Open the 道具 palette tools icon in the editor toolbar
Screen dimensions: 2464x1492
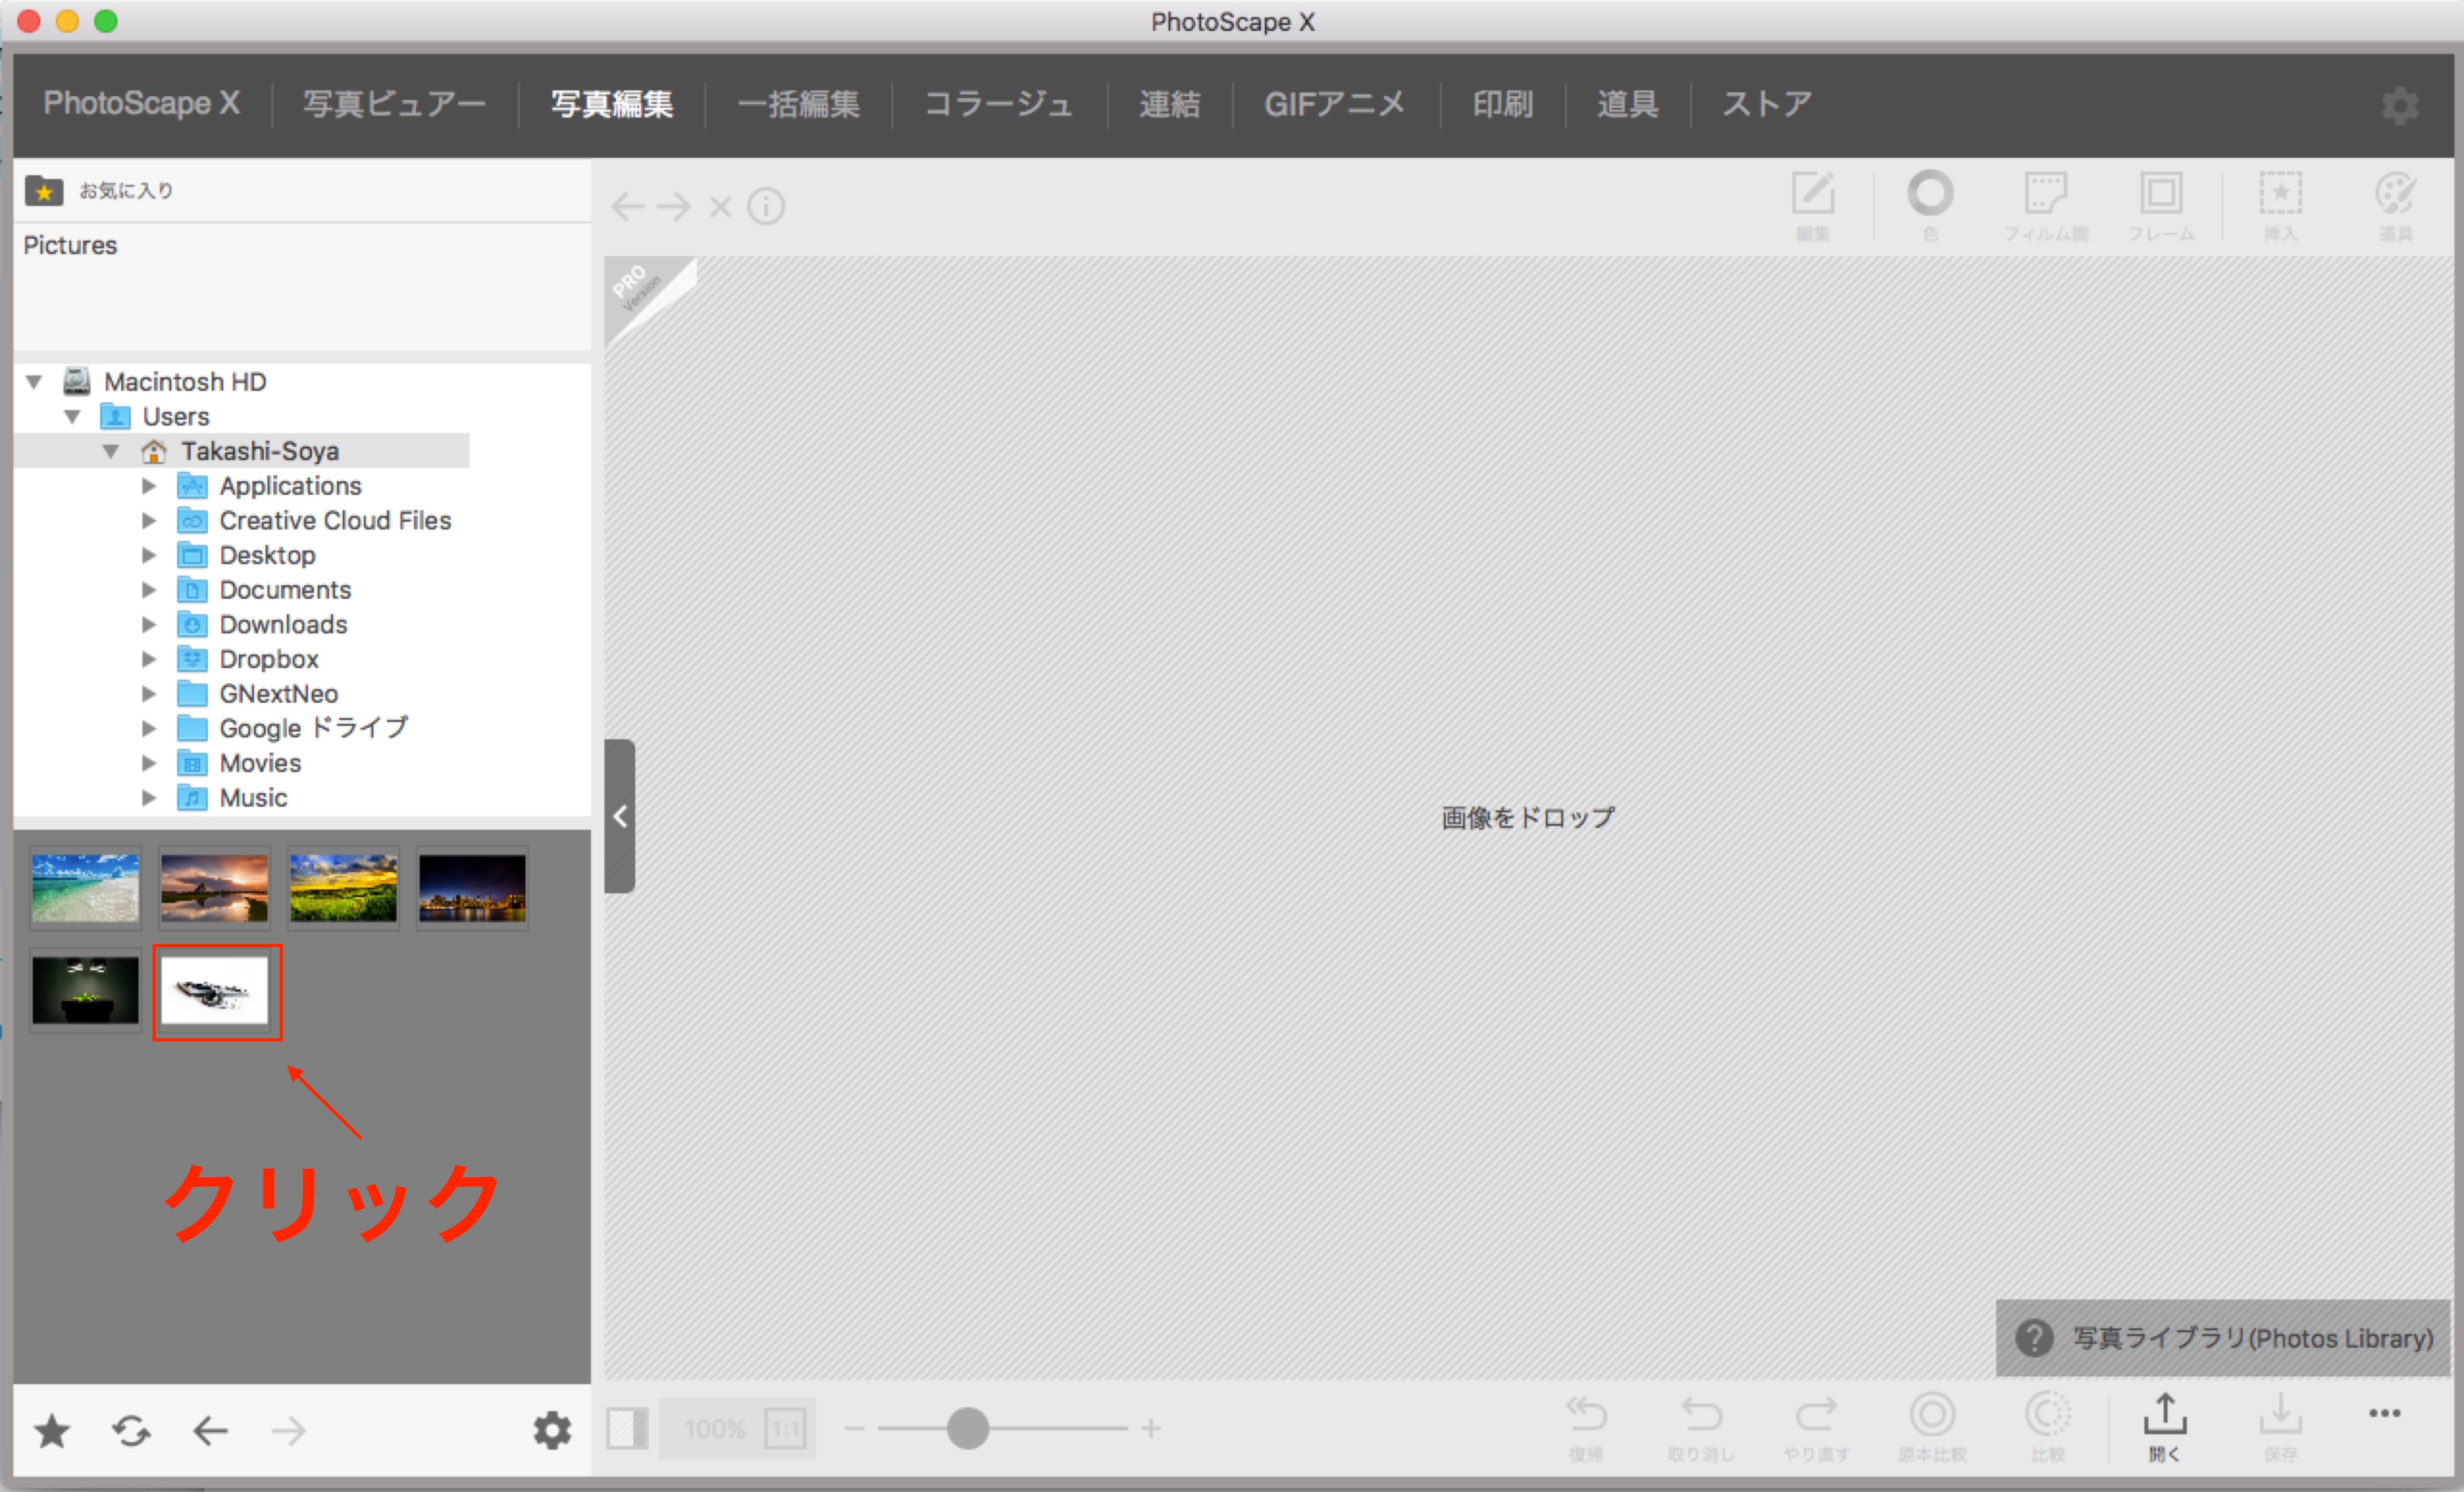pos(2396,205)
